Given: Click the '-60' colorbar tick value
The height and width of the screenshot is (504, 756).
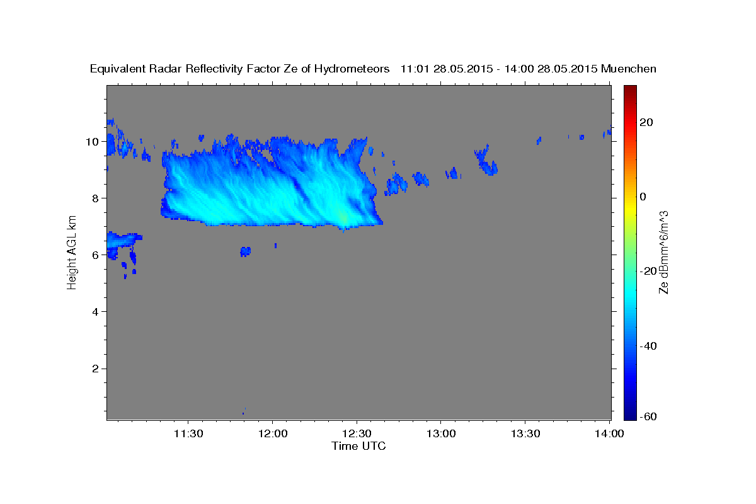Looking at the screenshot, I should point(648,416).
